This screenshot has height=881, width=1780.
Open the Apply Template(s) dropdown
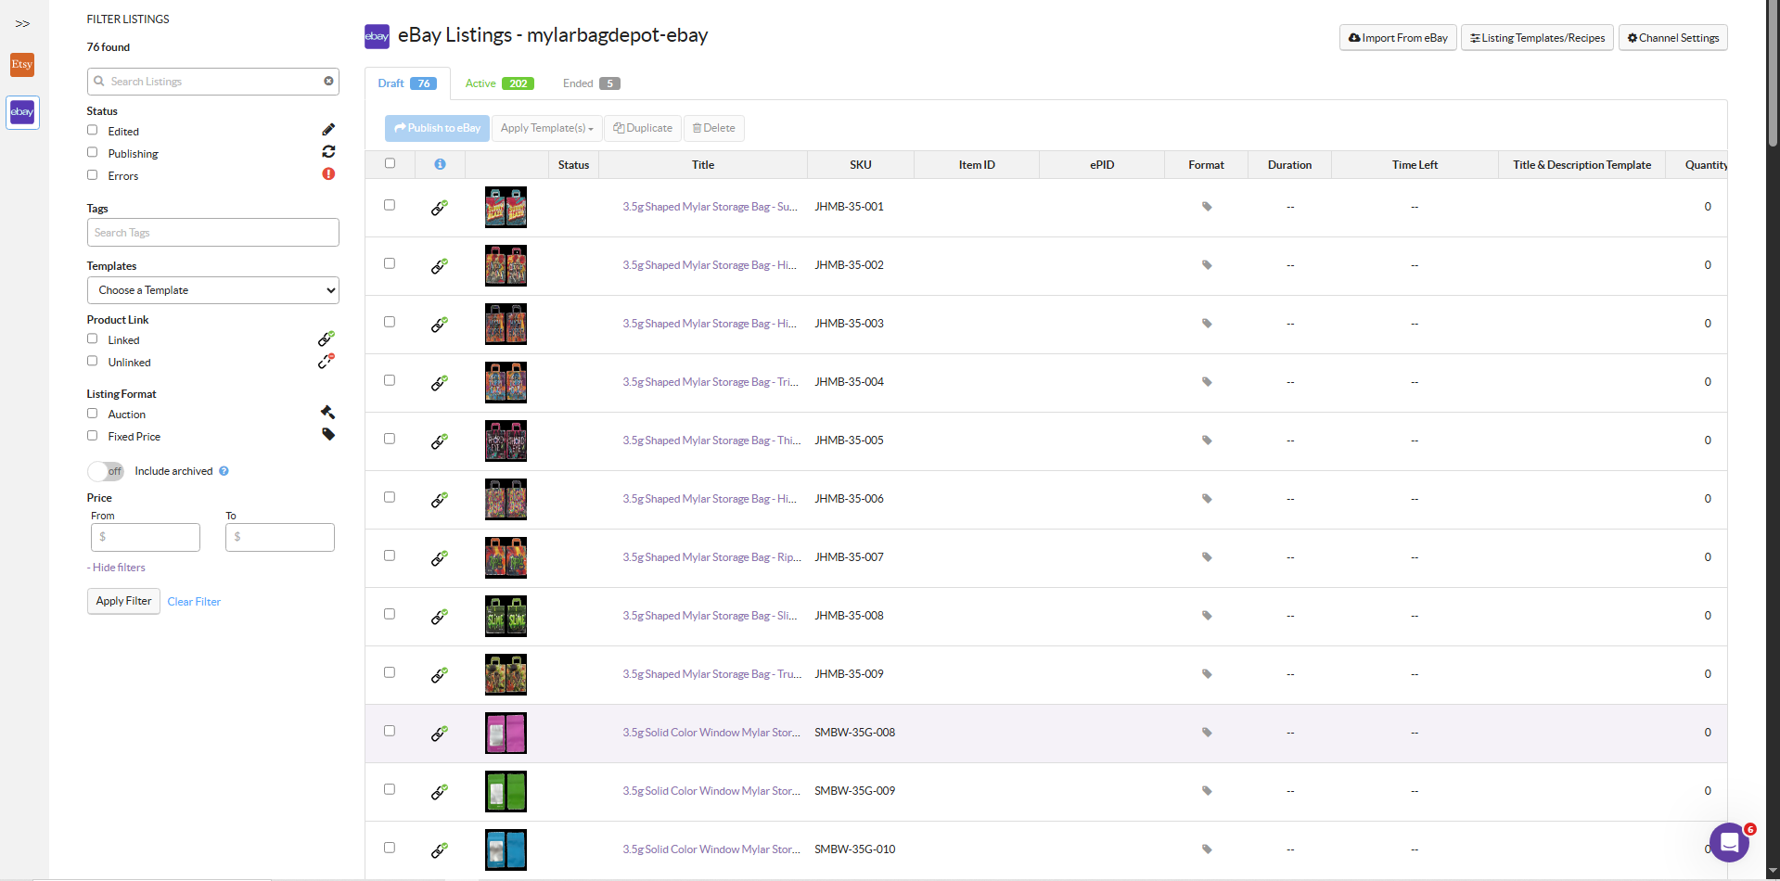coord(546,128)
